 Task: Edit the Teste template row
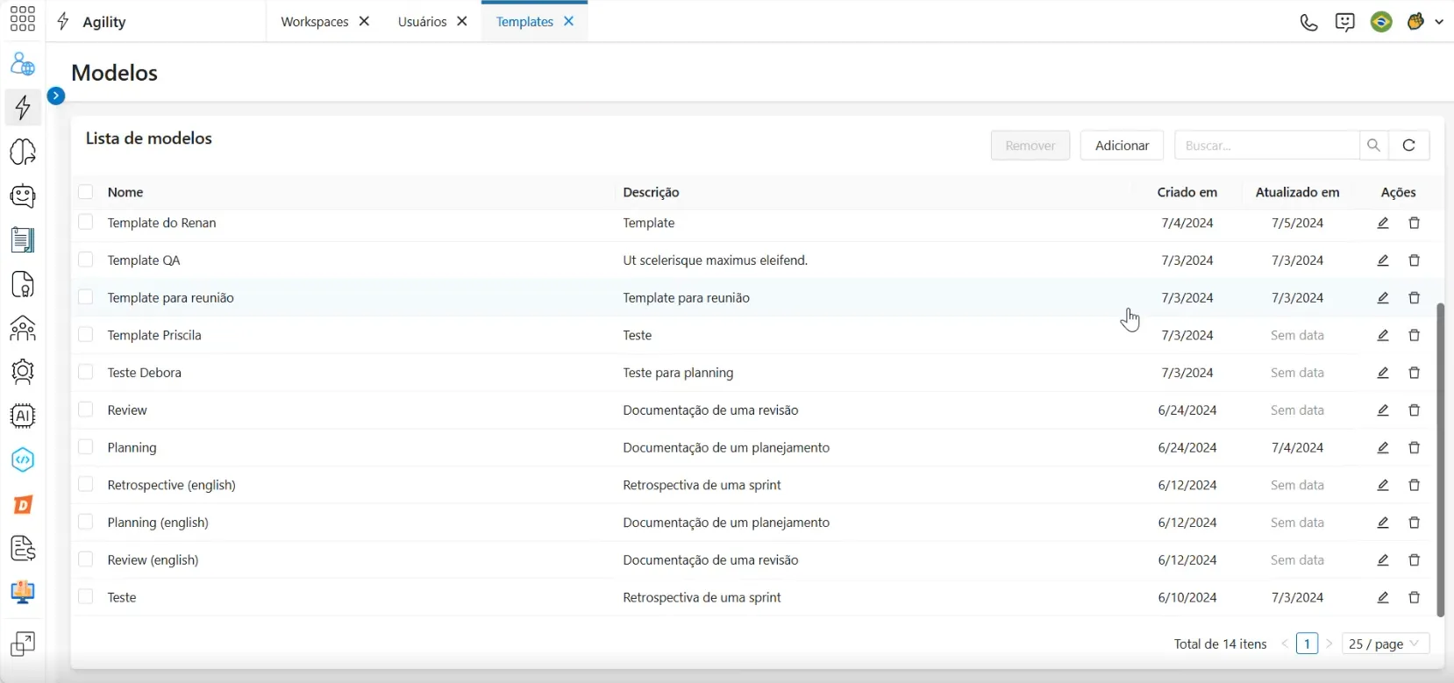coord(1383,597)
